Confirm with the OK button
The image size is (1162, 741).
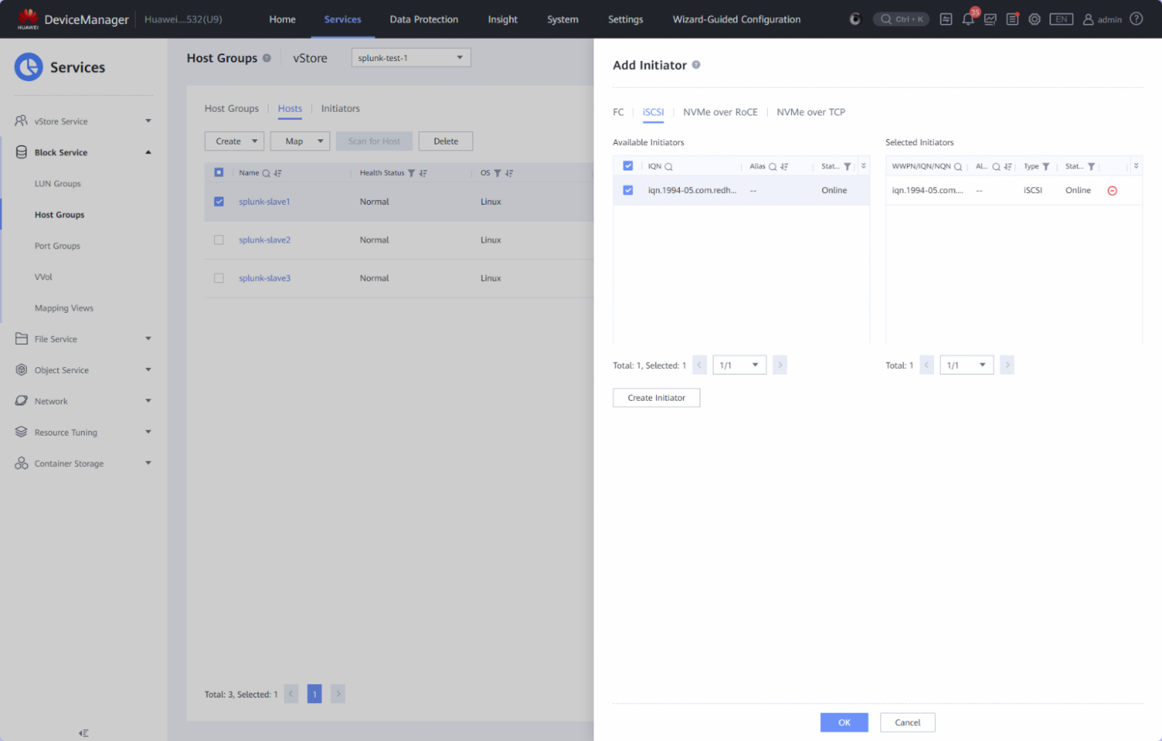point(844,722)
